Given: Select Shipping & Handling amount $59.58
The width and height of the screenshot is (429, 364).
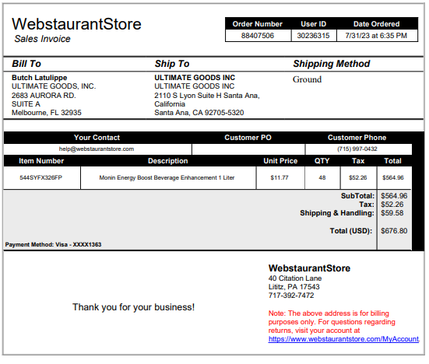Looking at the screenshot, I should pyautogui.click(x=392, y=213).
